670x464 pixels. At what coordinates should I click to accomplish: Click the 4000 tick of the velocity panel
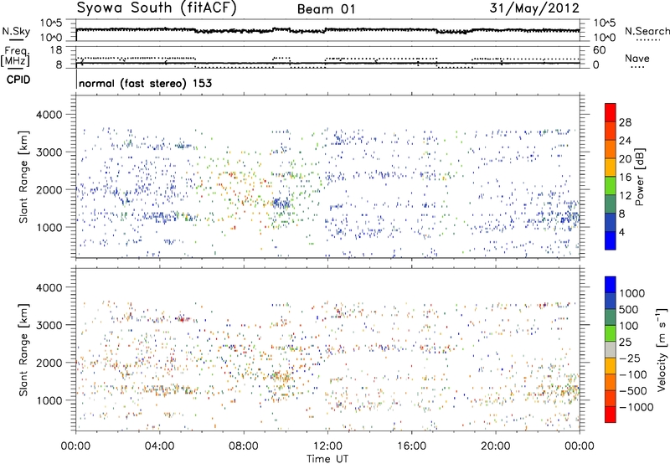pos(49,287)
